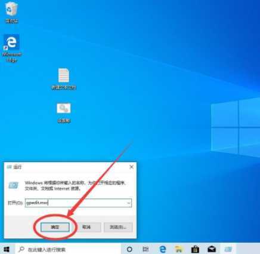Screen dimensions: 260x254
Task: Open Microsoft Store from the taskbar
Action: coord(195,249)
